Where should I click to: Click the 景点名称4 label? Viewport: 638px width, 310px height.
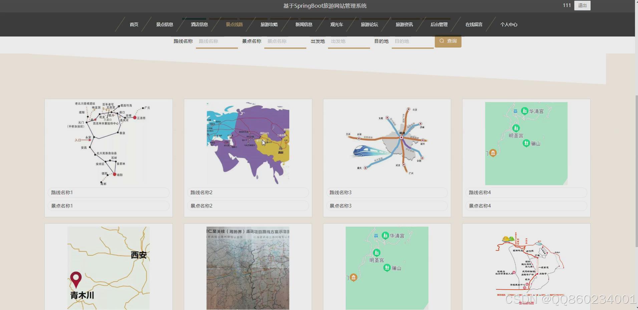(526, 206)
